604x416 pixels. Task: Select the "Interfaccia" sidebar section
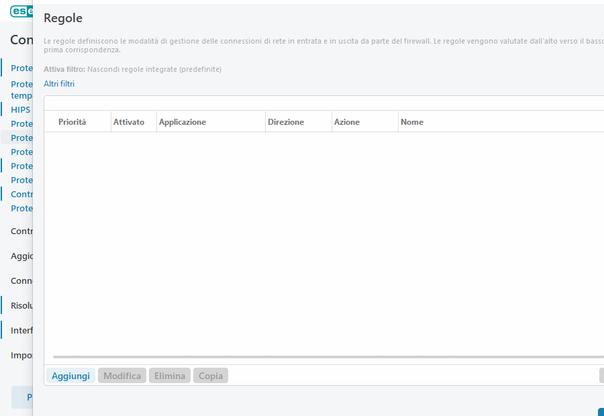pyautogui.click(x=21, y=330)
